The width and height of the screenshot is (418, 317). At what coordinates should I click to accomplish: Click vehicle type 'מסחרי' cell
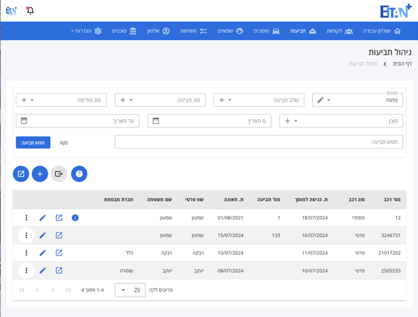tap(358, 217)
